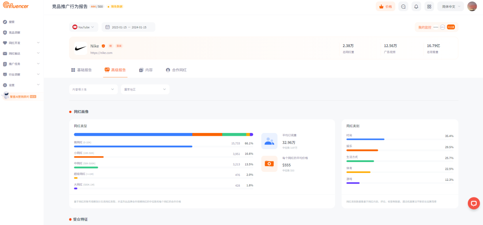Click the 鞋 tag next to Nike
This screenshot has height=225, width=483.
pos(110,46)
